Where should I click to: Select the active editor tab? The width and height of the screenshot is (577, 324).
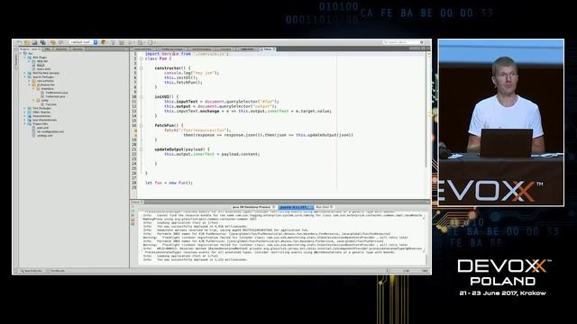[x=268, y=49]
